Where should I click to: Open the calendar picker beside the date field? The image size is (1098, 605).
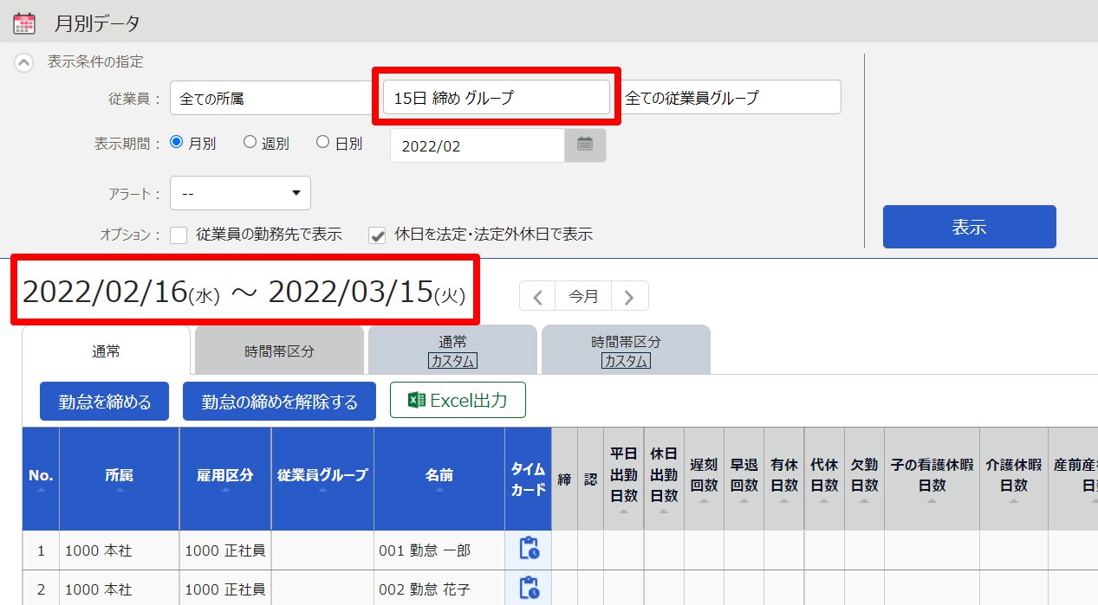pos(585,145)
